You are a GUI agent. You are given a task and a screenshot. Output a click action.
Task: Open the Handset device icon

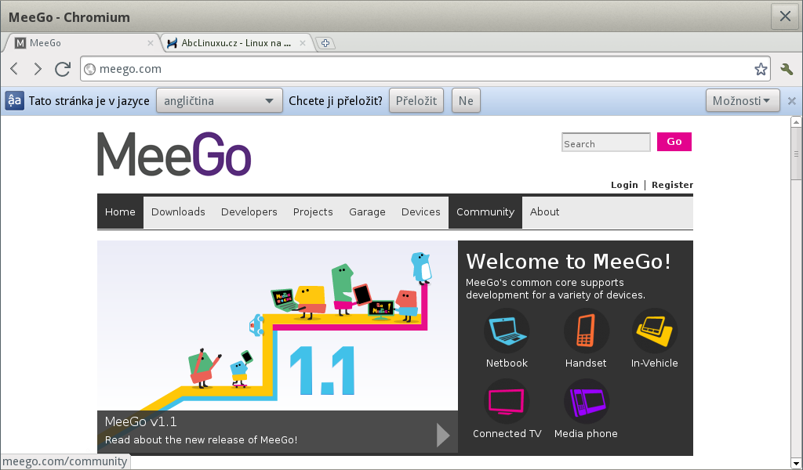click(x=587, y=331)
